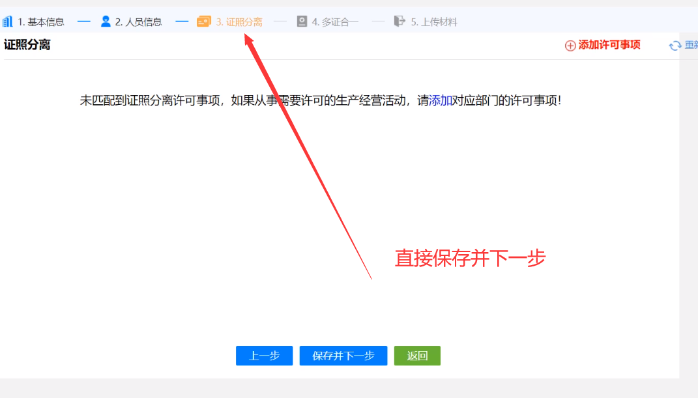Open step 5. 上传材料
The width and height of the screenshot is (698, 398).
click(434, 21)
